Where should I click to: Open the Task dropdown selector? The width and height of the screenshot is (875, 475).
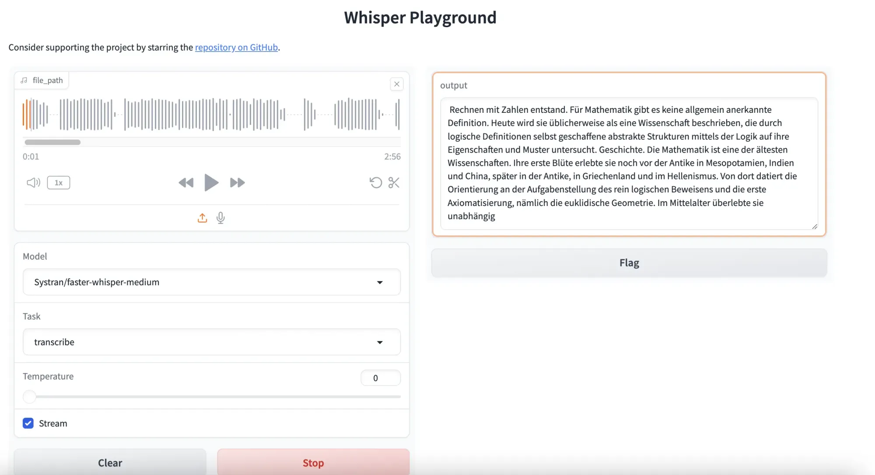(x=211, y=342)
